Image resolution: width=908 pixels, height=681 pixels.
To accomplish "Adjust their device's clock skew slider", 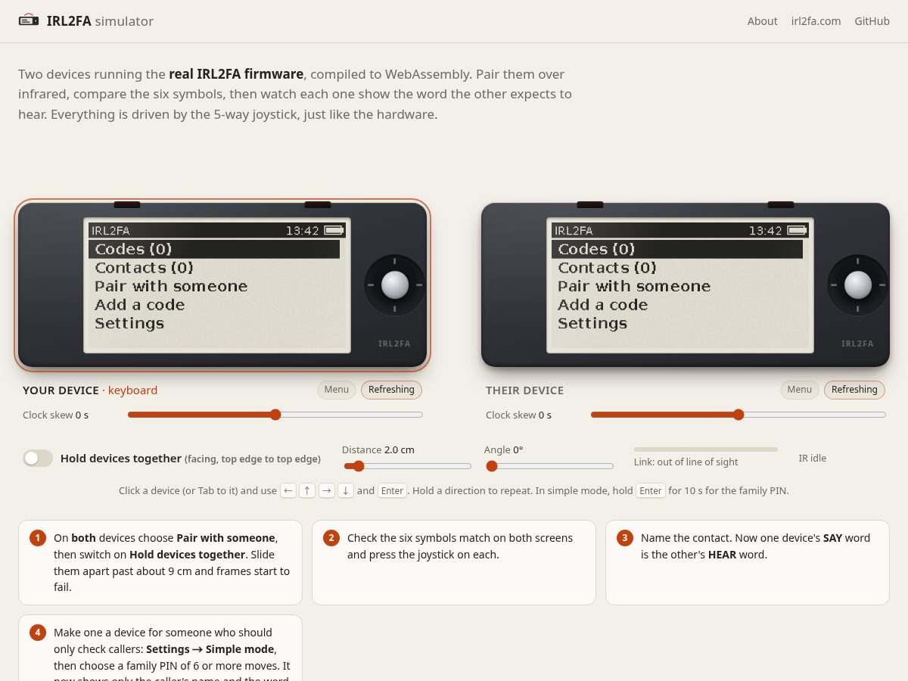I will tap(739, 415).
